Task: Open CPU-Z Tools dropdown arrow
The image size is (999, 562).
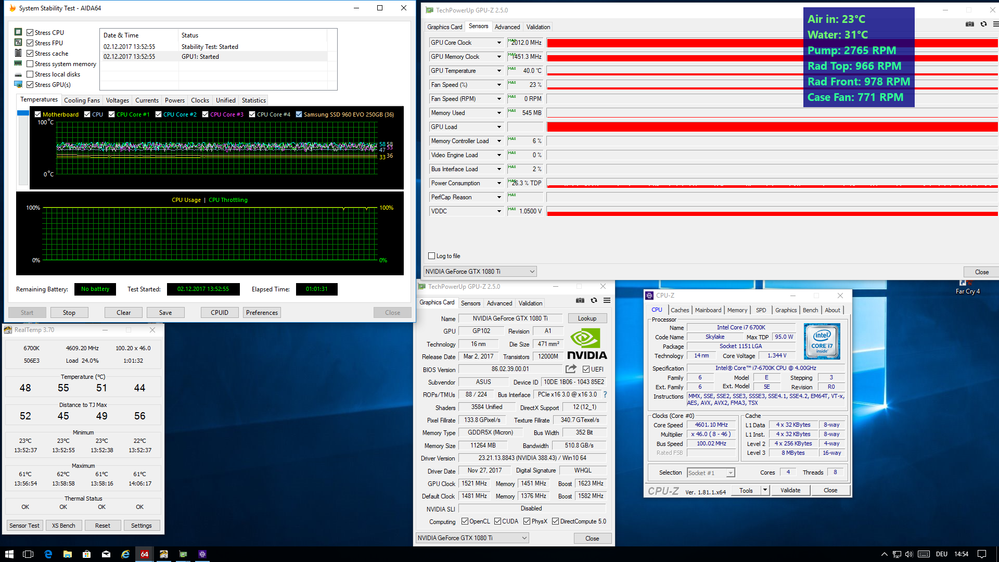Action: click(765, 490)
